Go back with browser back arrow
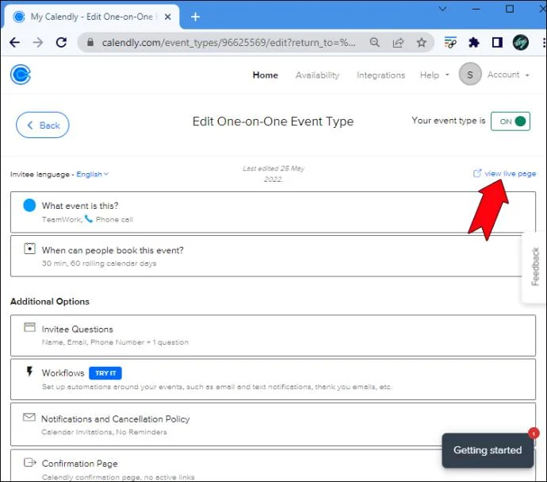This screenshot has width=547, height=482. point(14,43)
